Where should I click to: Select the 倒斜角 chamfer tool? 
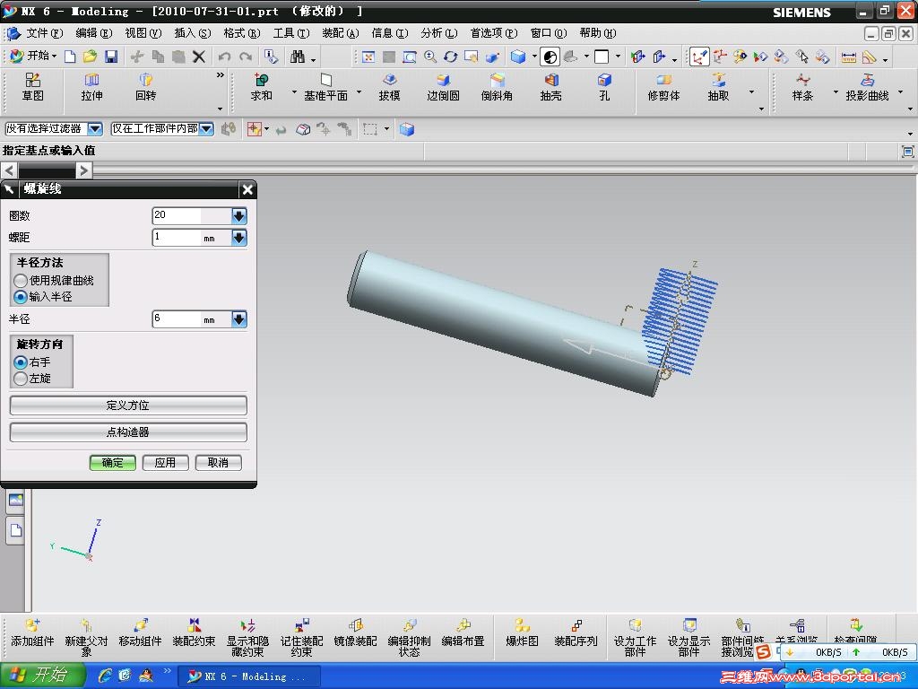[497, 87]
